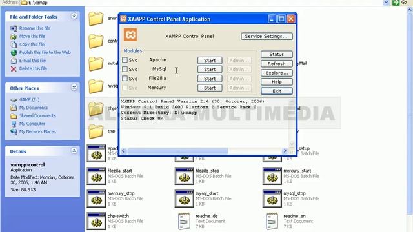Viewport: 413px width, 232px height.
Task: Click the Help button in XAMPP
Action: (277, 82)
